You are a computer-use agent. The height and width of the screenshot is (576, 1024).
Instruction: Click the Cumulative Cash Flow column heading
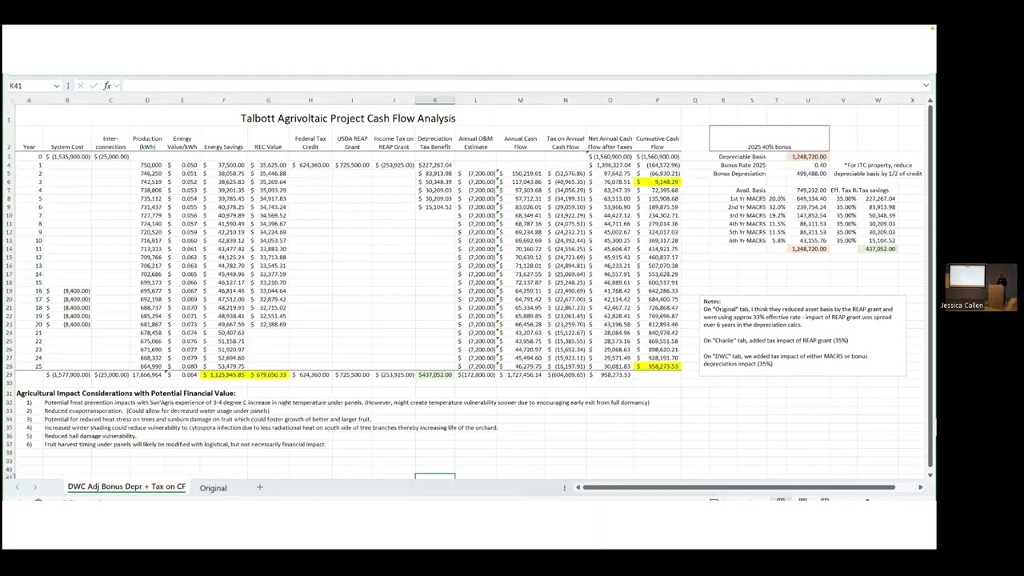(x=658, y=142)
